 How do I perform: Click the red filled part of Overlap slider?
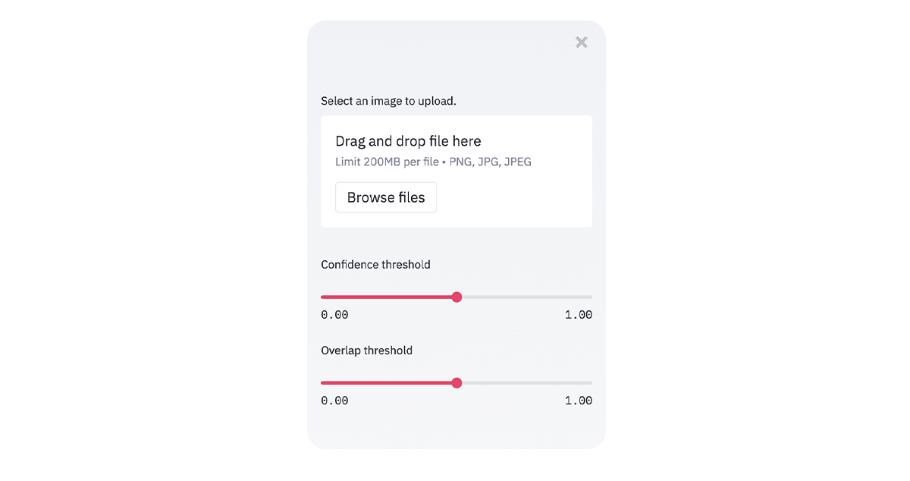[x=387, y=383]
